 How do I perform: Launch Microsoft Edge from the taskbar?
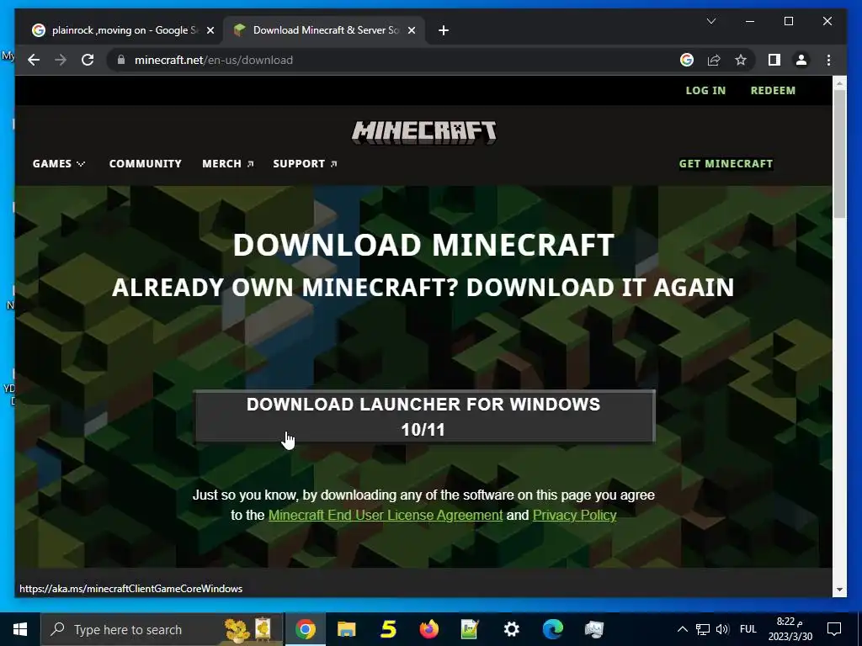pyautogui.click(x=553, y=629)
